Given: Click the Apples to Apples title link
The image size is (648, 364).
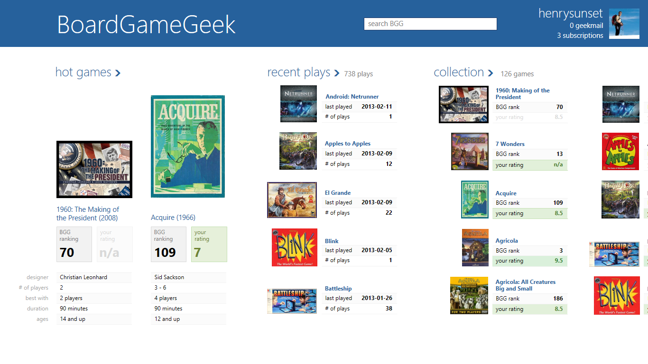Looking at the screenshot, I should pyautogui.click(x=347, y=144).
